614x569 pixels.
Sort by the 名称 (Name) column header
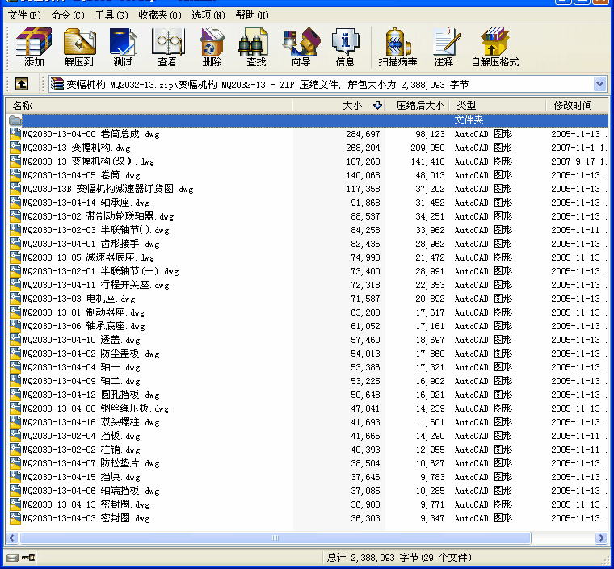(x=23, y=106)
